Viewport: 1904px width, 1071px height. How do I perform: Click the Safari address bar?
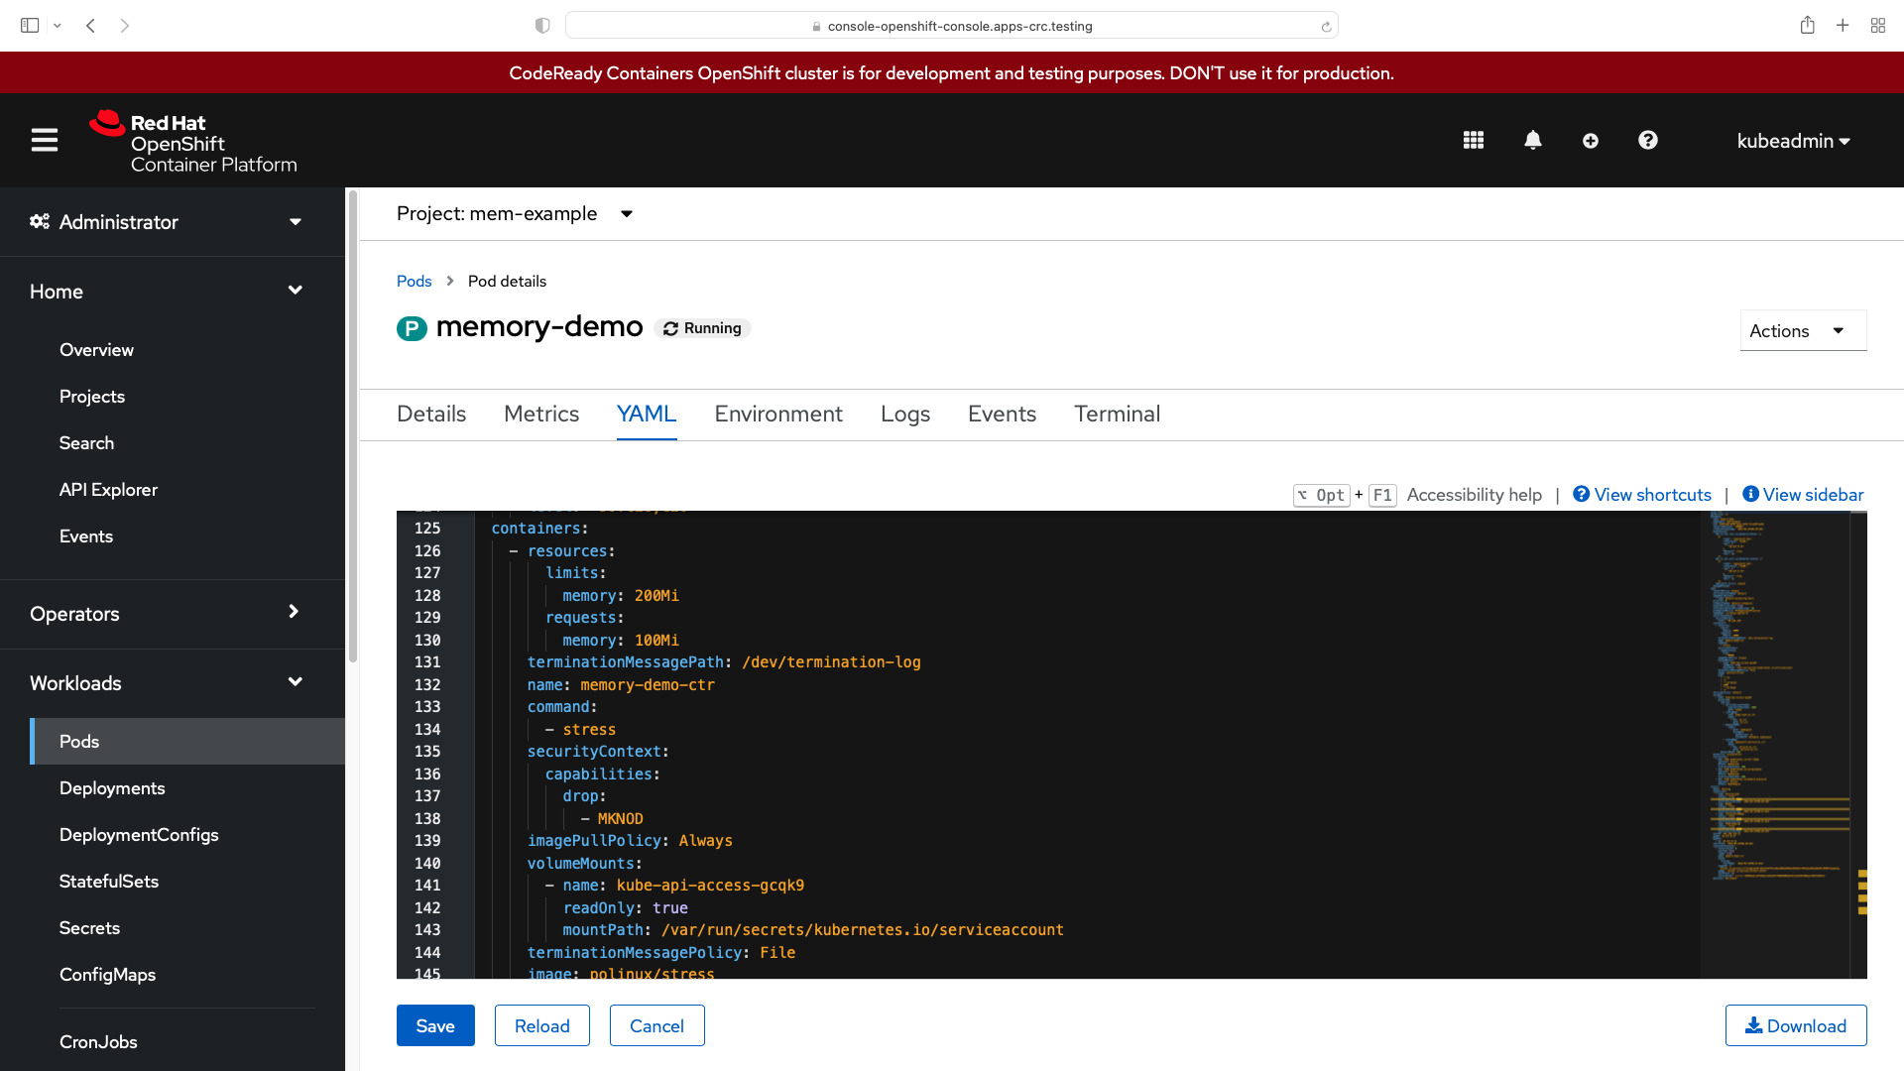pos(952,26)
